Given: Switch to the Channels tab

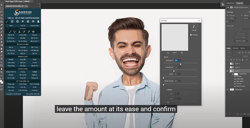Looking at the screenshot, I should click(235, 48).
